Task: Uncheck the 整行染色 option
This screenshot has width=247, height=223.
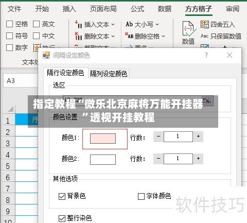Action: (x=62, y=218)
